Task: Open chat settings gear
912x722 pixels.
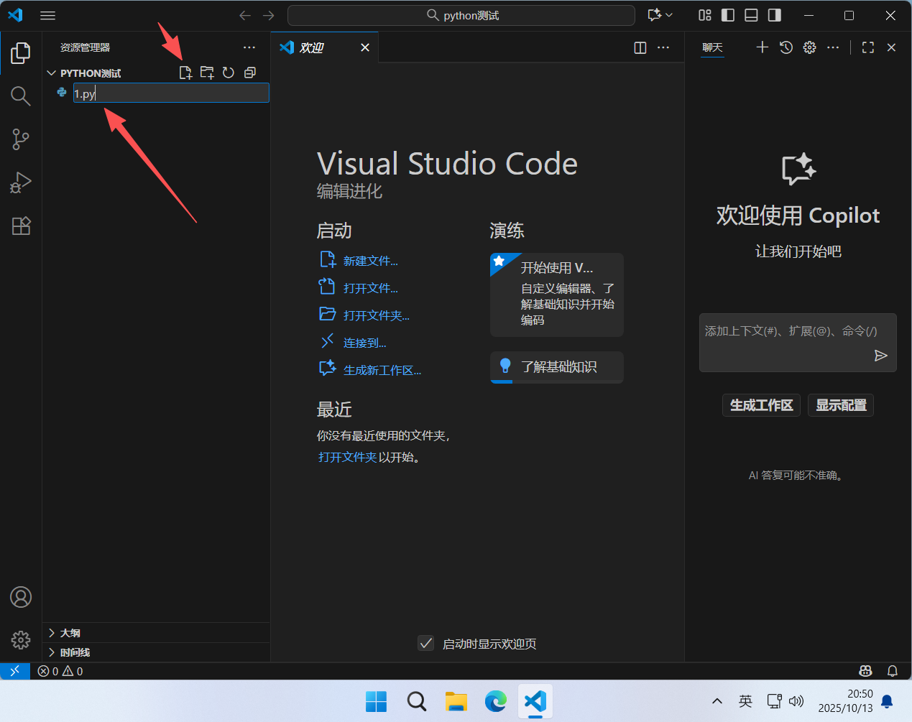Action: point(810,47)
